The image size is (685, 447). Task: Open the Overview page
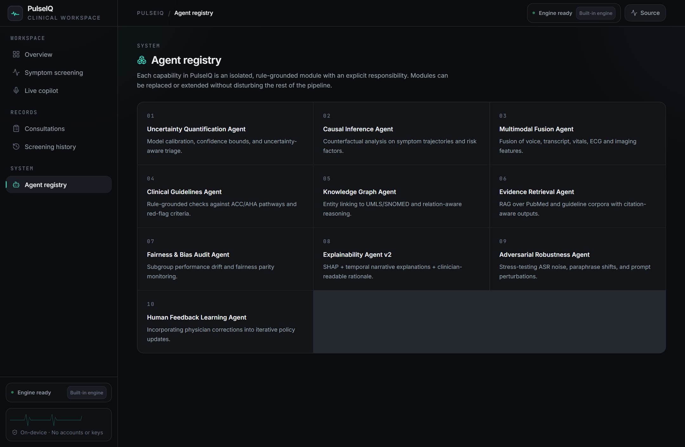(x=59, y=55)
